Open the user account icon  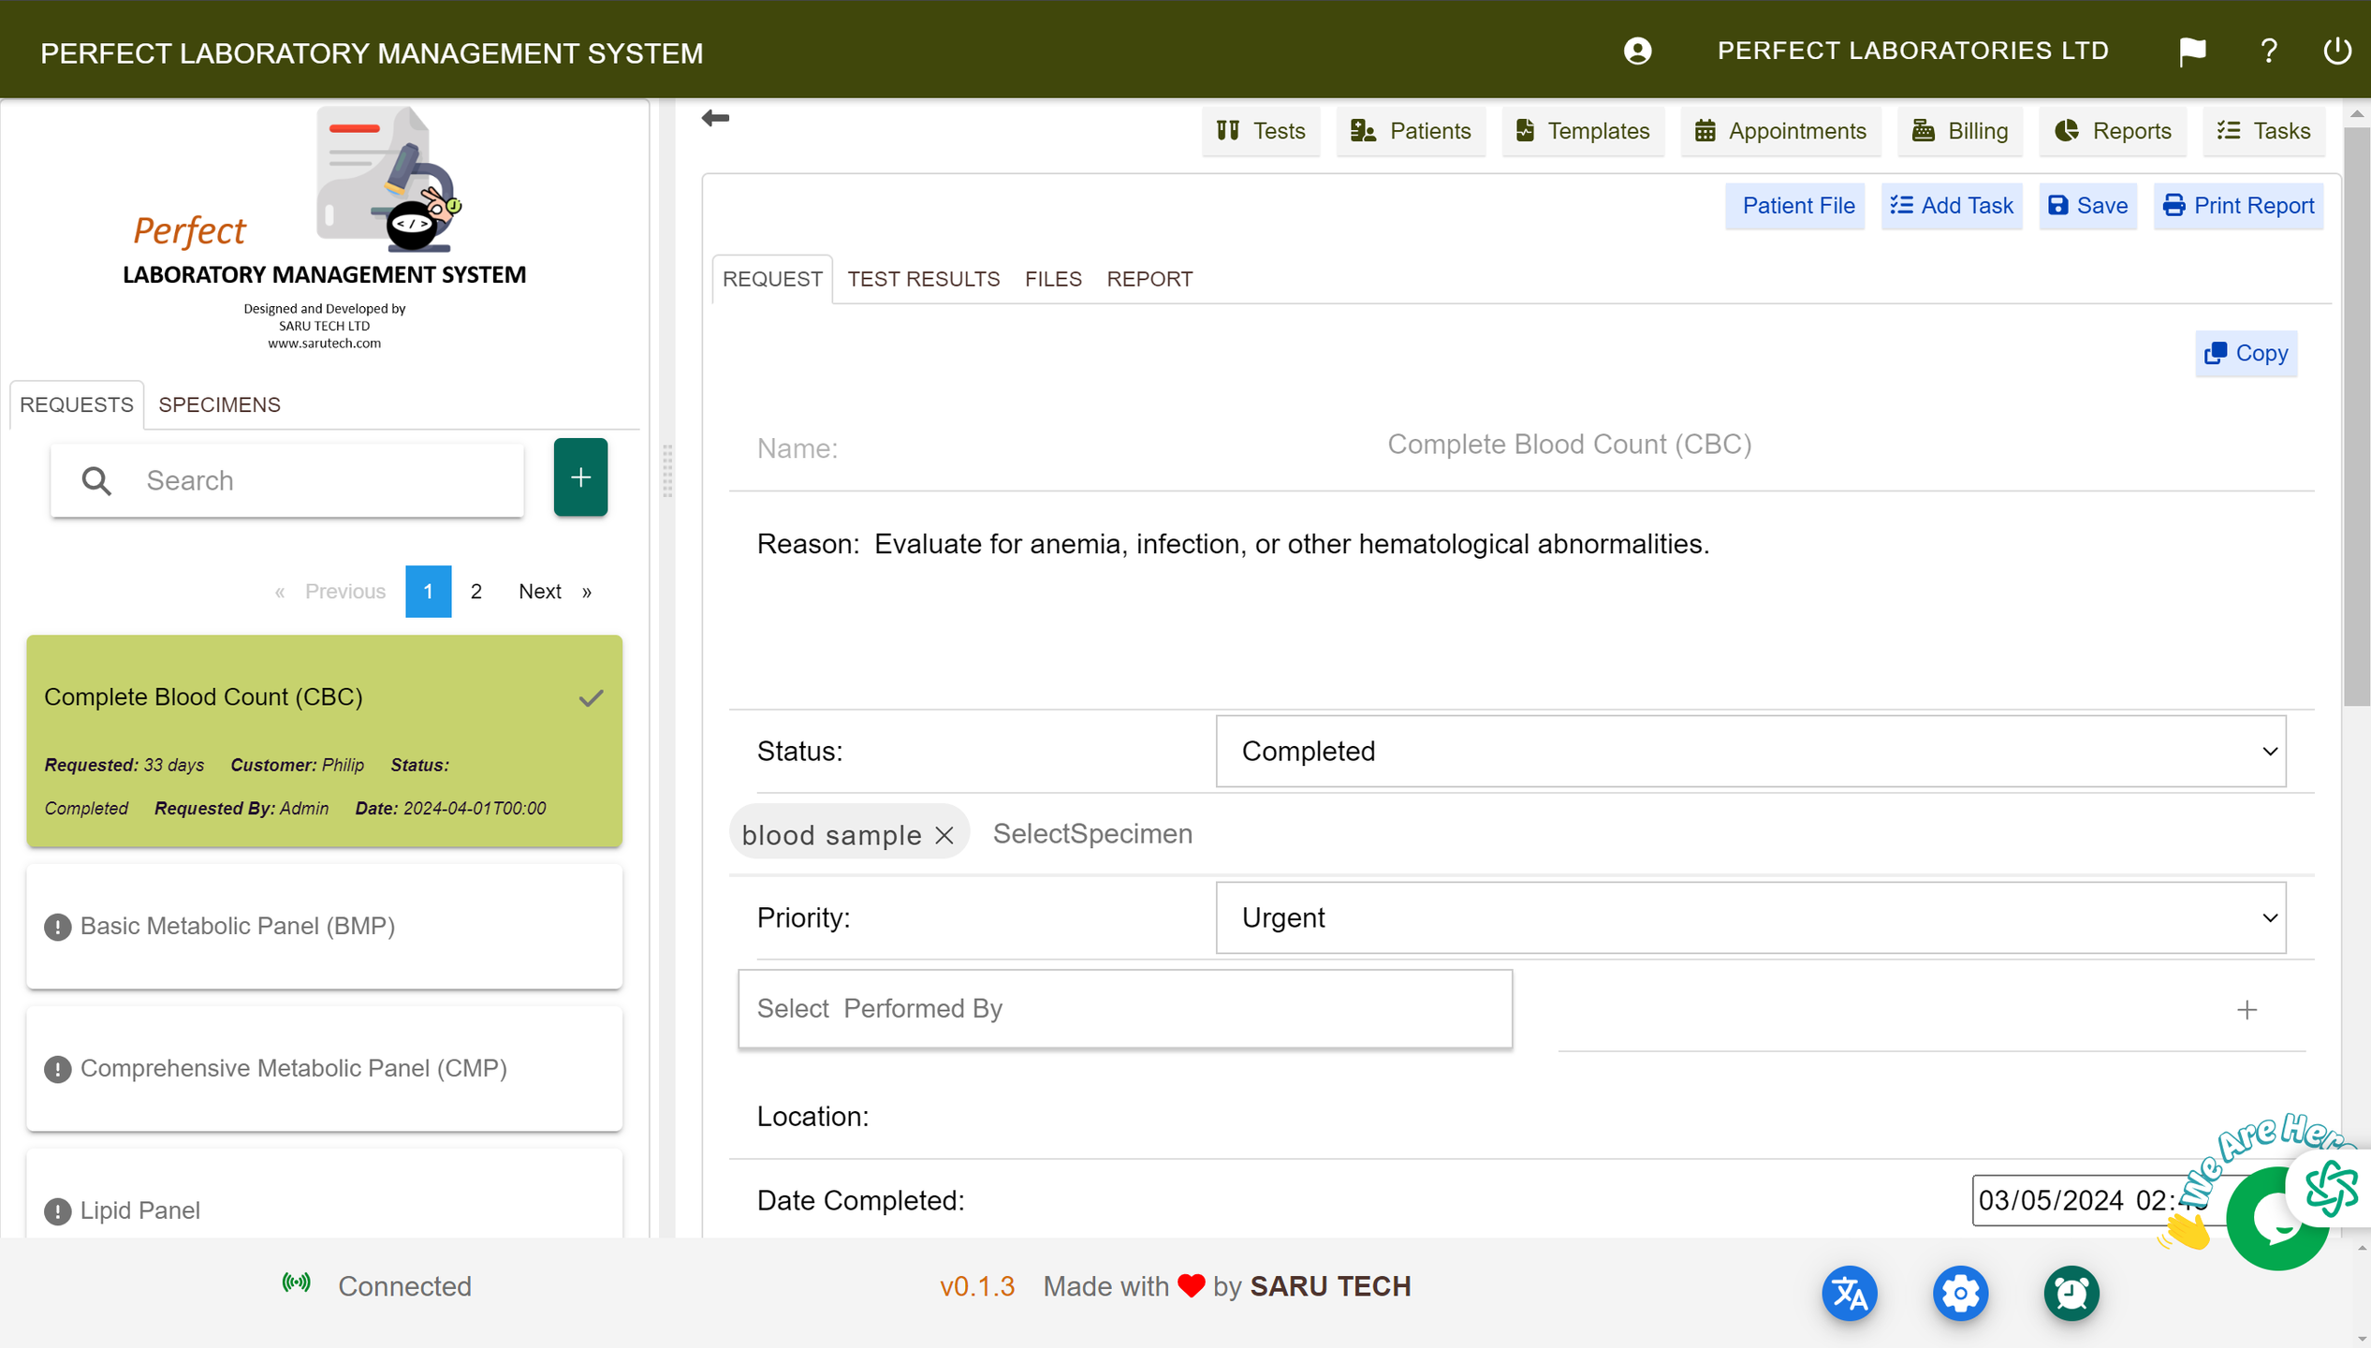(x=1637, y=51)
